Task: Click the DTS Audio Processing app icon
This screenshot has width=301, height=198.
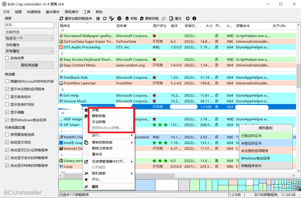Action: coord(61,47)
